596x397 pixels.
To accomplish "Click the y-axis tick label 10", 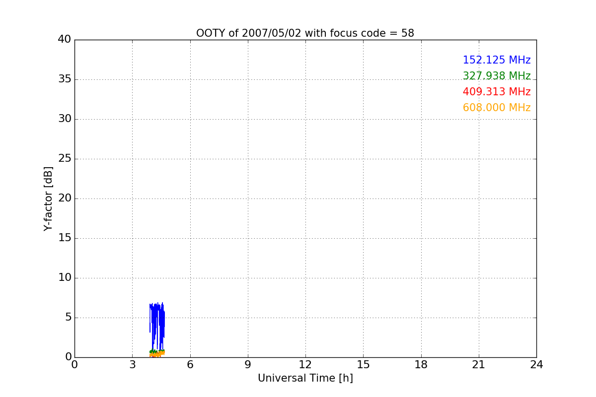I will click(x=65, y=278).
